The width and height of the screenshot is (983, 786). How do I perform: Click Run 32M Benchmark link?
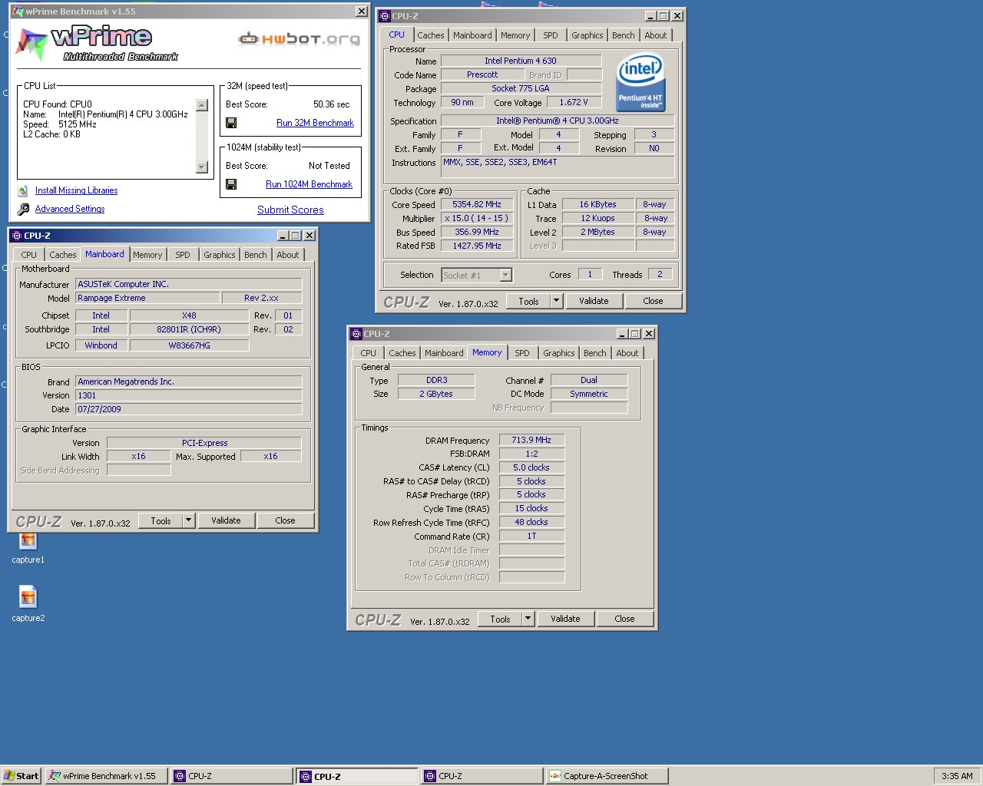[x=315, y=123]
